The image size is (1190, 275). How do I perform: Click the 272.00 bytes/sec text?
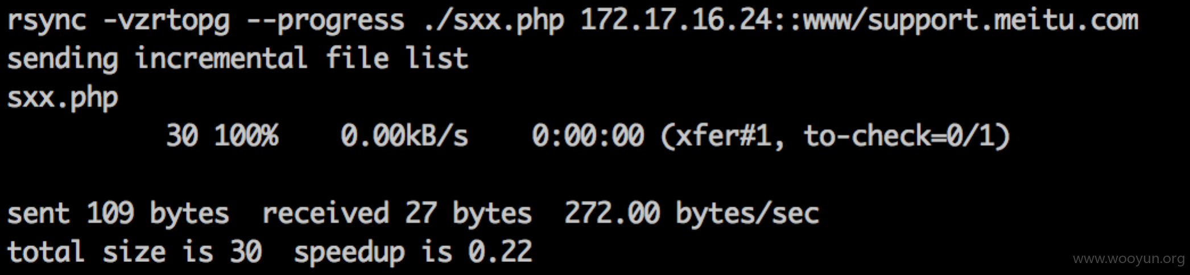(692, 214)
